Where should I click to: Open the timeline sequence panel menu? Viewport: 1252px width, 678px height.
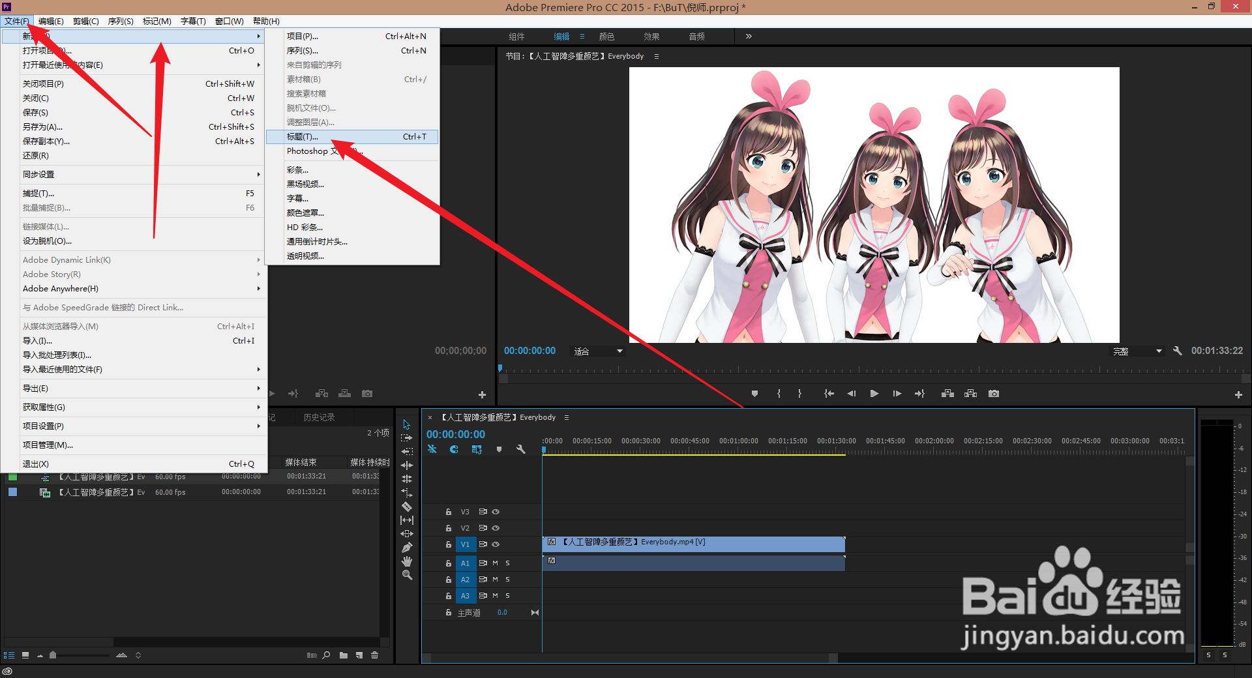point(567,418)
